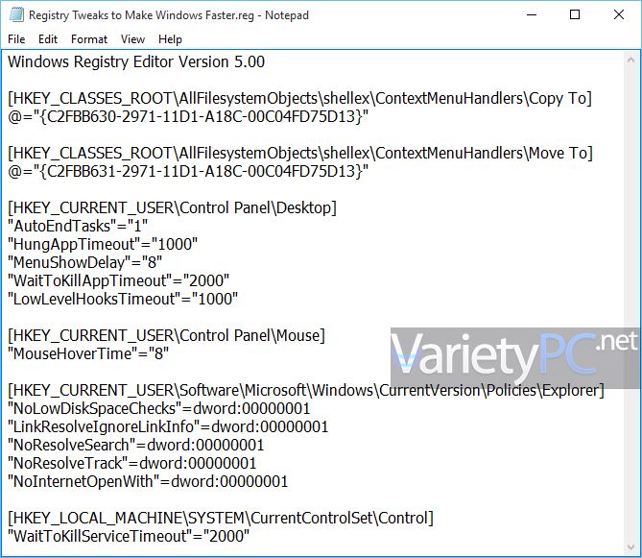Click the '[HKEY_CURRENT_USER\Control Panel\Mouse]' line
Screen dimensions: 642x558
click(x=166, y=336)
